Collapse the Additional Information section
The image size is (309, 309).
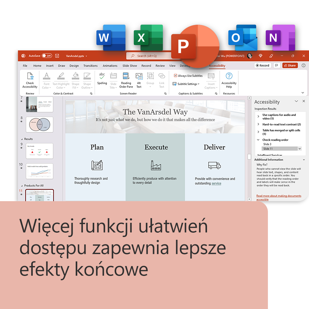click(x=304, y=160)
